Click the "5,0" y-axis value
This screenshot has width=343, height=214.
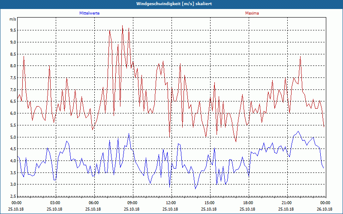click(13, 137)
